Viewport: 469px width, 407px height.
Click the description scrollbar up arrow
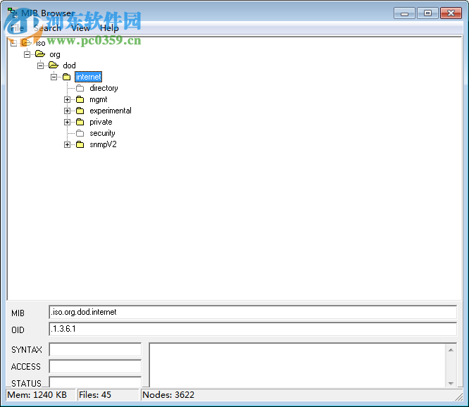click(x=451, y=350)
